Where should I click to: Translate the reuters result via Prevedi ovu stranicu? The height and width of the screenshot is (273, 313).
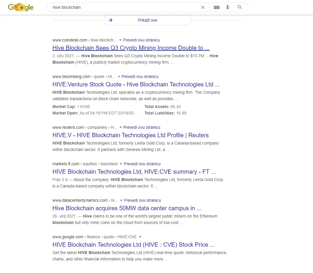142,127
